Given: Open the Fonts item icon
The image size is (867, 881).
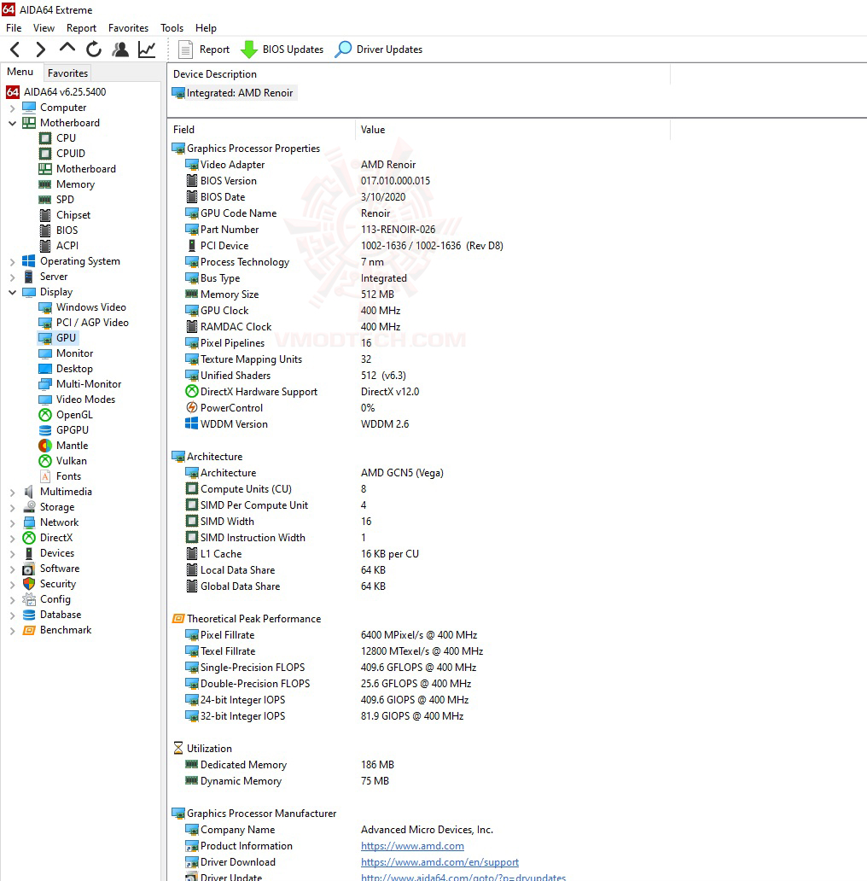Looking at the screenshot, I should tap(45, 476).
